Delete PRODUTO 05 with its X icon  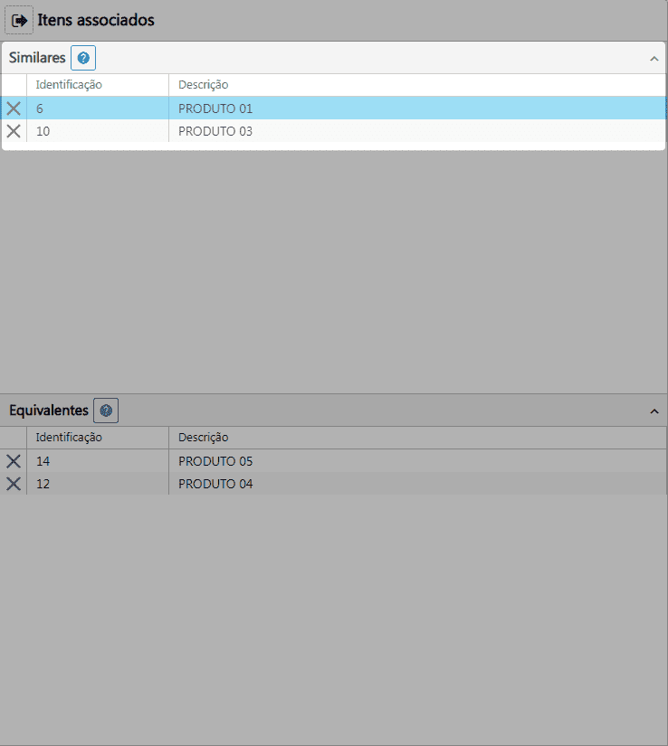(x=14, y=461)
